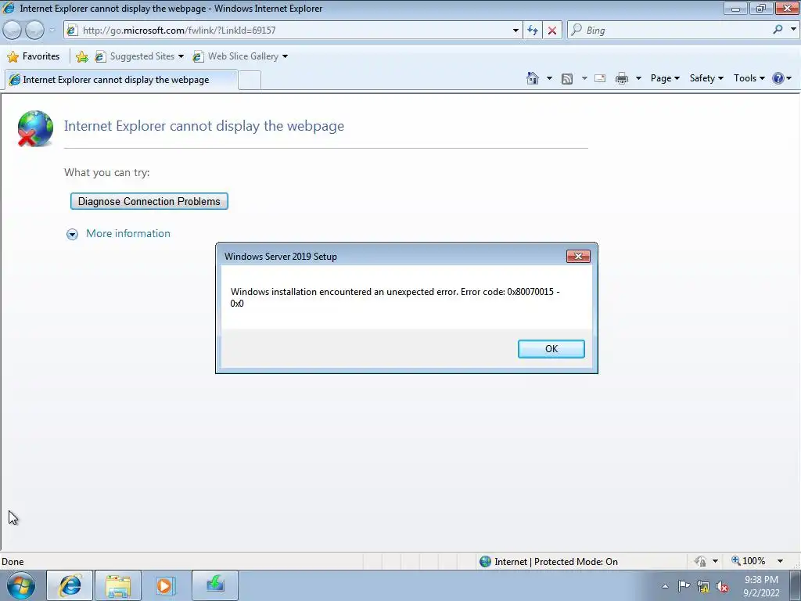Viewport: 801px width, 601px height.
Task: Open the Help question mark menu
Action: (781, 78)
